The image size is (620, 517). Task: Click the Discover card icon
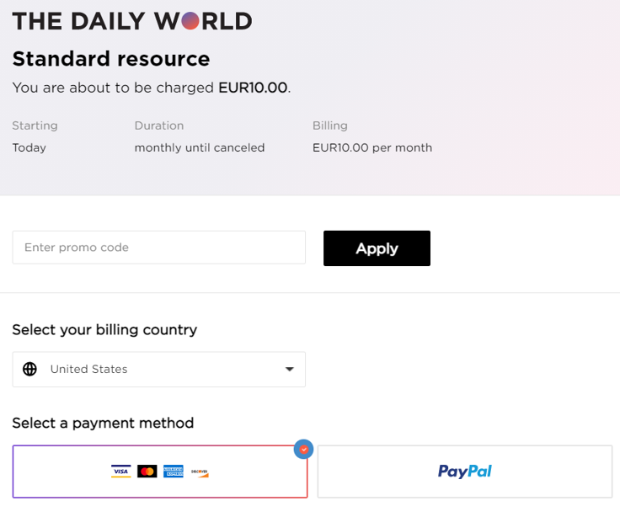[200, 472]
